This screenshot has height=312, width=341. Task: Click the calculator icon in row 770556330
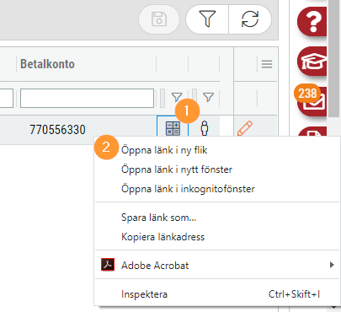pos(173,129)
